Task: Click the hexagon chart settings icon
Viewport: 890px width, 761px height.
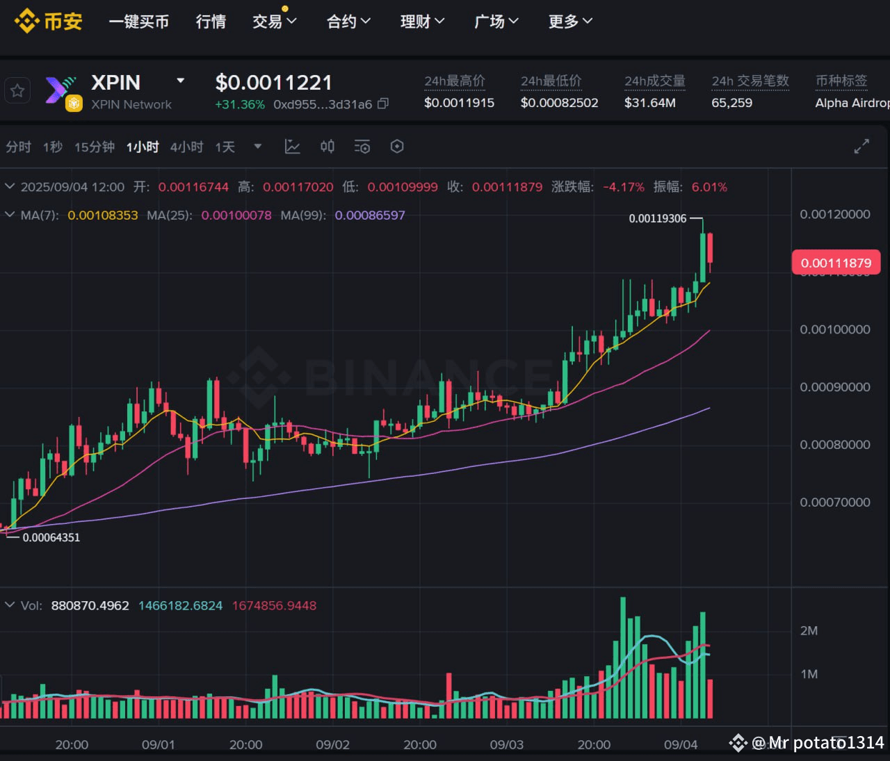Action: click(x=397, y=147)
